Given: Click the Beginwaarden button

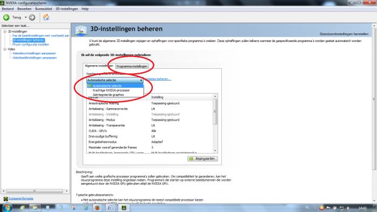Looking at the screenshot, I should pos(203,159).
